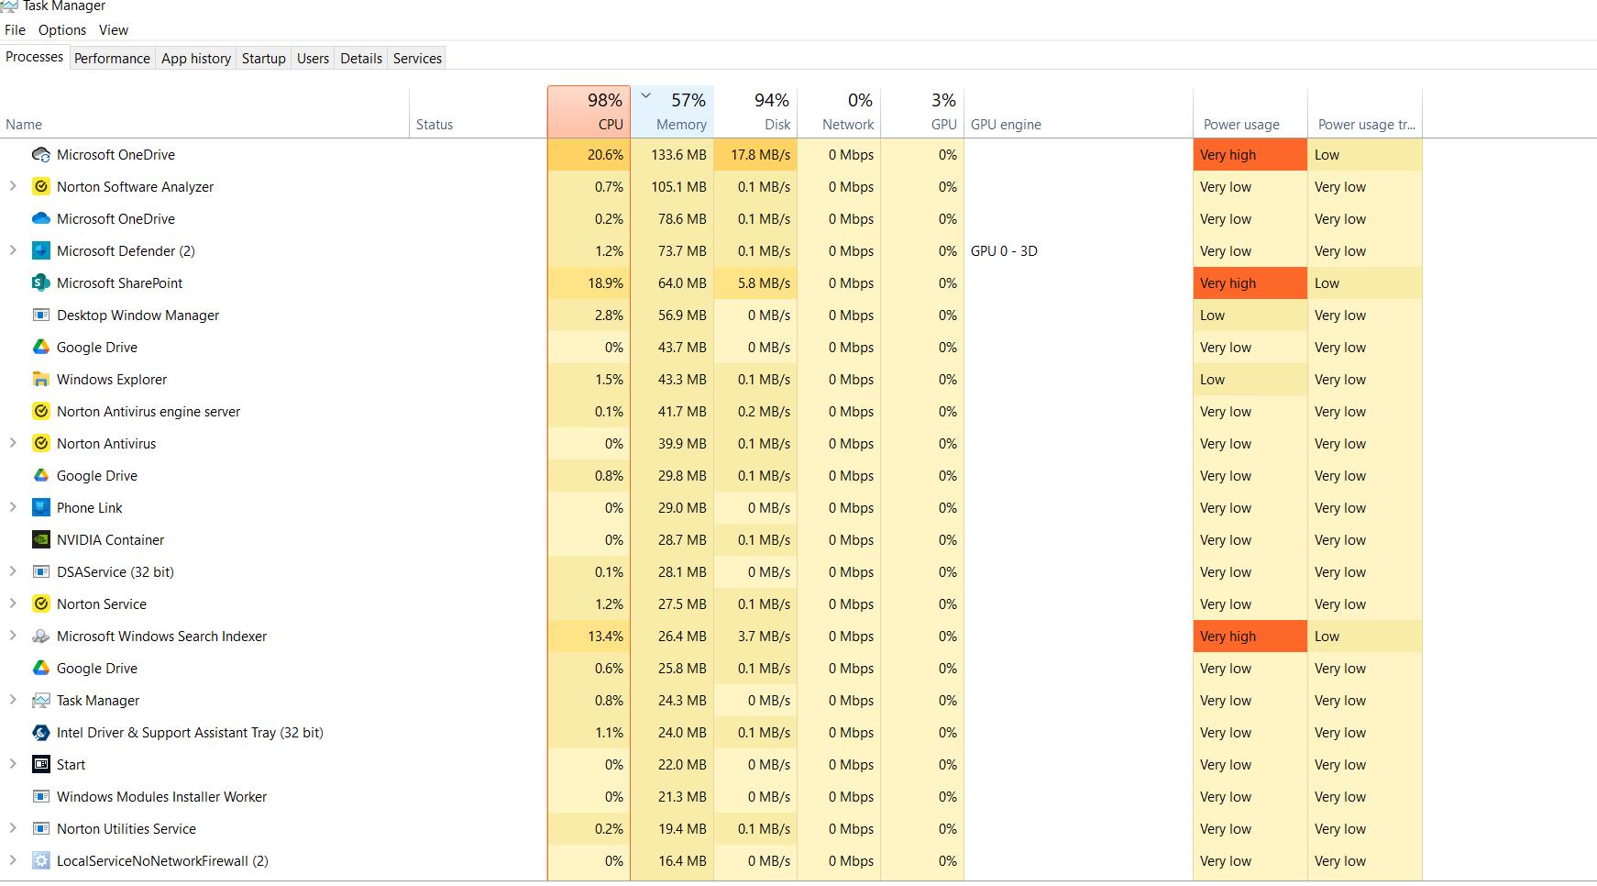This screenshot has width=1597, height=886.
Task: Expand the Norton Antivirus process group
Action: click(13, 443)
